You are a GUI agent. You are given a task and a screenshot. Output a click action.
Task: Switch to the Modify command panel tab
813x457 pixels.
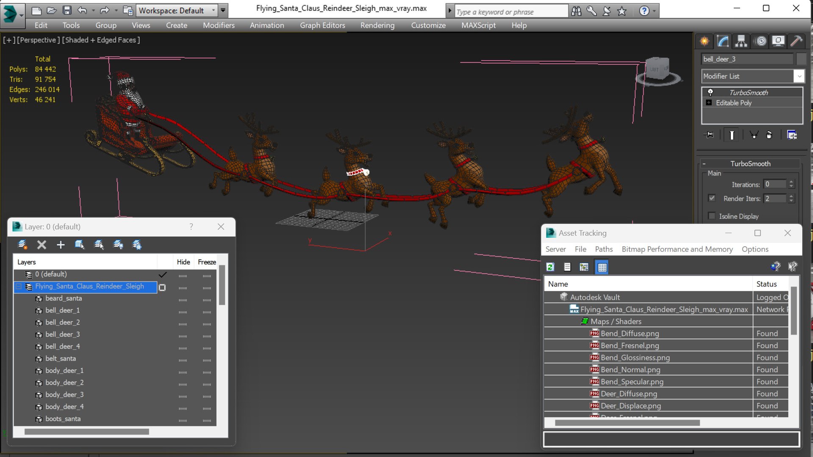tap(723, 41)
